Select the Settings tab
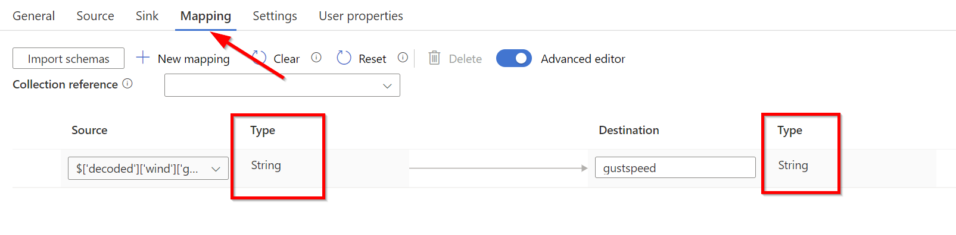Screen dimensions: 956x235 point(275,16)
